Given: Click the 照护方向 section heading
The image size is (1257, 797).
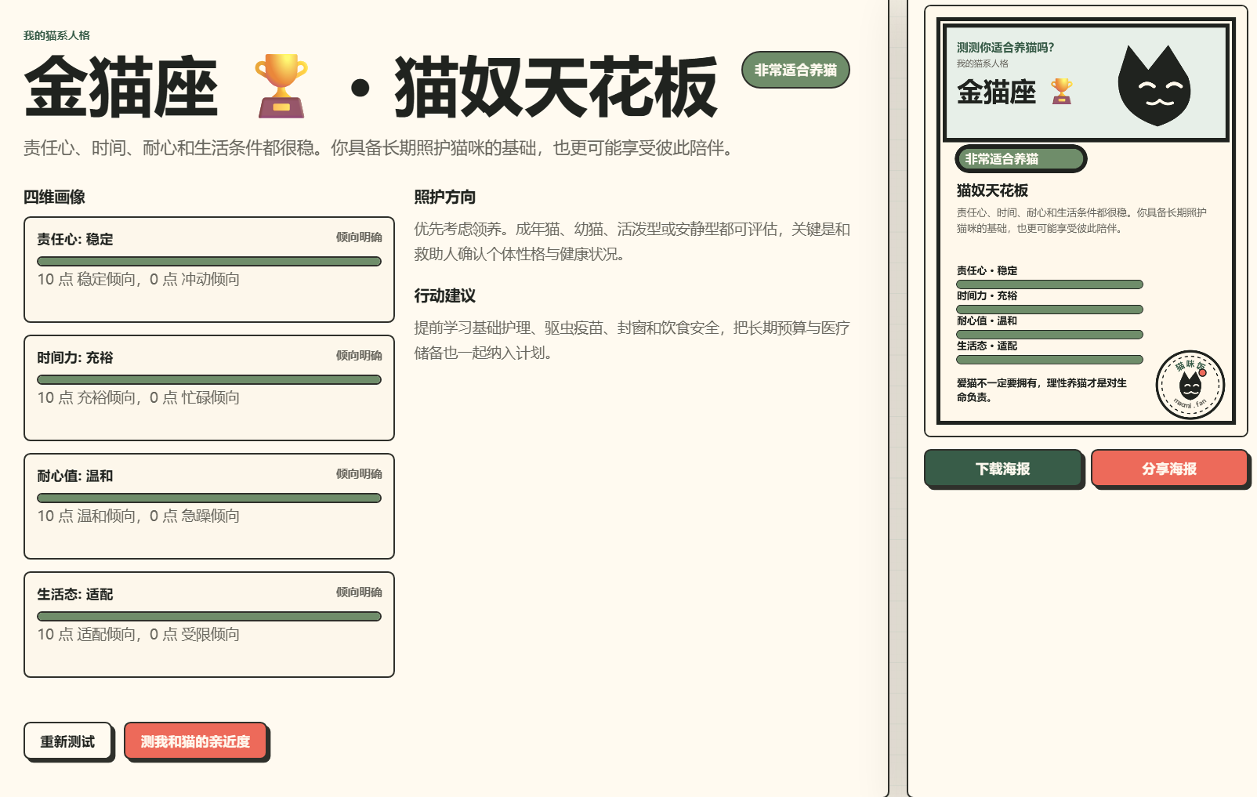Looking at the screenshot, I should [445, 197].
